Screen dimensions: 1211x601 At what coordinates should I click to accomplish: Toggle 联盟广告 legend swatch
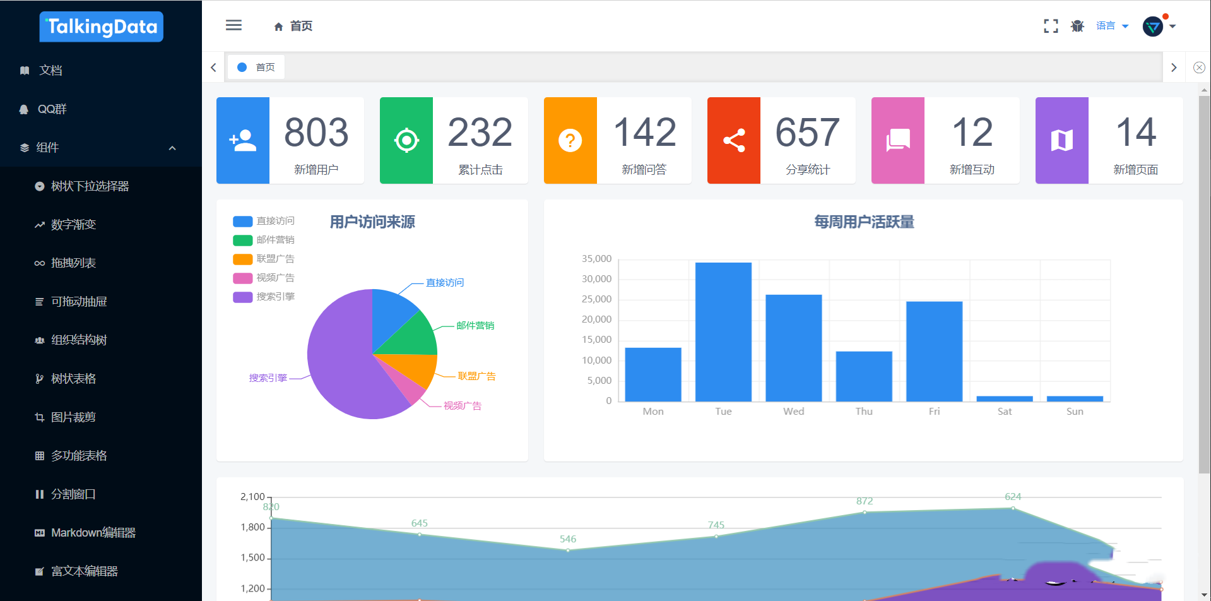(x=243, y=259)
